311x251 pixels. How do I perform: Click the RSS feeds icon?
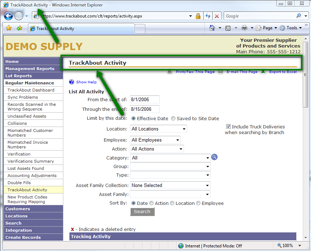click(x=228, y=28)
